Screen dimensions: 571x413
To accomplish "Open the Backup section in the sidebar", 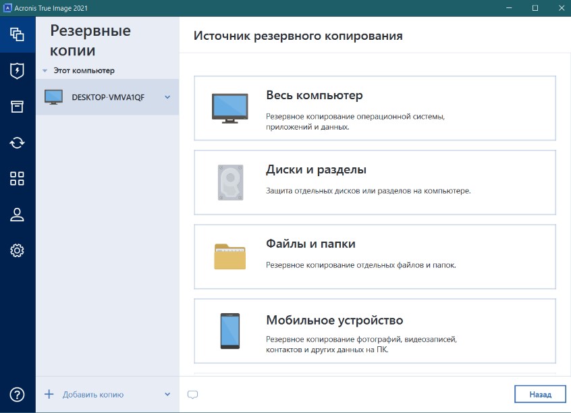I will point(17,34).
